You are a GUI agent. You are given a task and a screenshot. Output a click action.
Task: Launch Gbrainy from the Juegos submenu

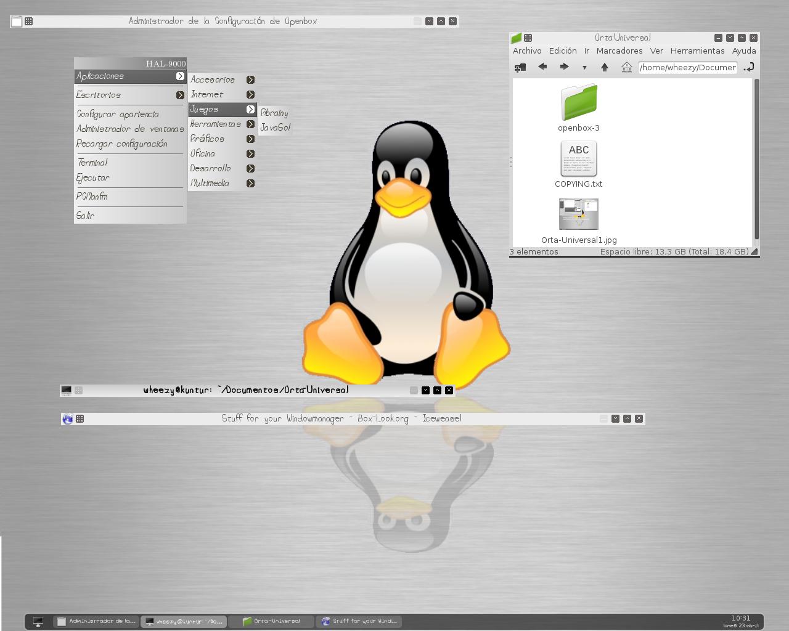[x=275, y=113]
